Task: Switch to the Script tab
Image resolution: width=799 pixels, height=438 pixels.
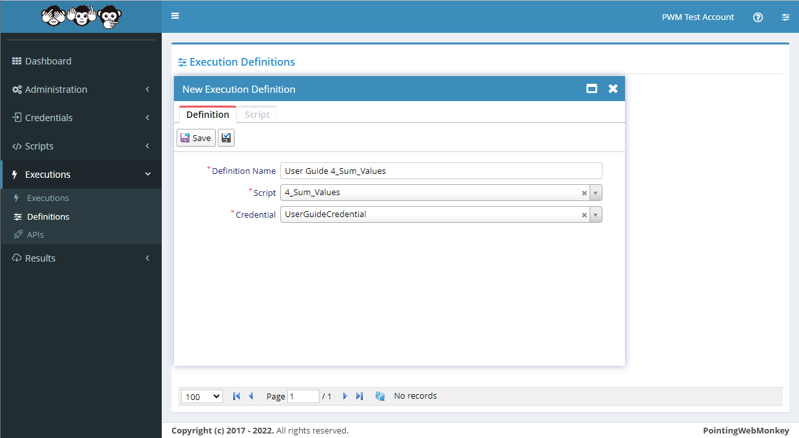Action: click(x=257, y=115)
